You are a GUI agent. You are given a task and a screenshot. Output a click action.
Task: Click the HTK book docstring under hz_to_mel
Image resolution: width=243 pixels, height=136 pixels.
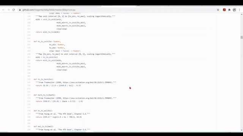[x=63, y=114]
